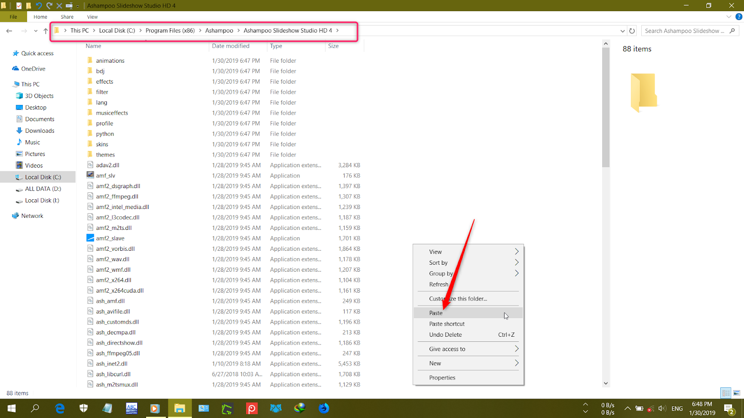The width and height of the screenshot is (744, 418).
Task: Open Give access to submenu
Action: (x=468, y=349)
